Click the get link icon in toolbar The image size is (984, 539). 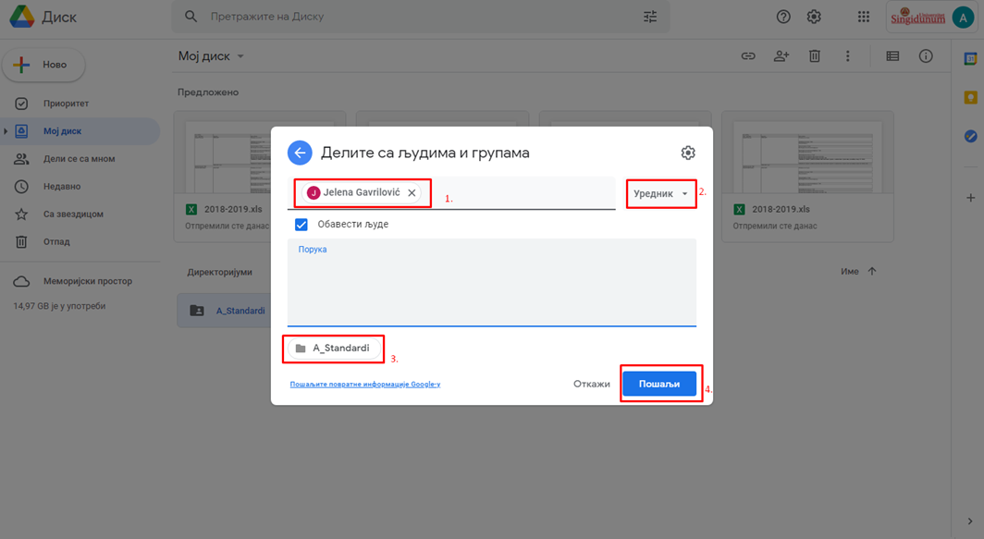click(748, 56)
